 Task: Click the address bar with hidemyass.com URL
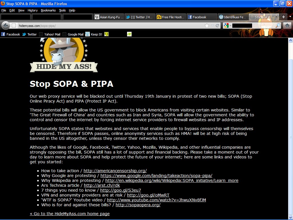click(110, 25)
